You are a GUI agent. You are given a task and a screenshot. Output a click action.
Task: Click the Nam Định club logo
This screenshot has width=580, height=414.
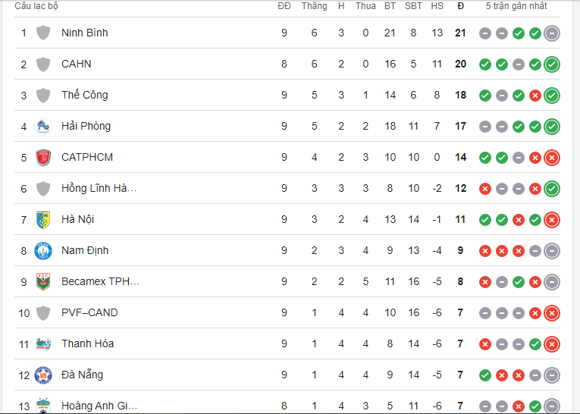click(x=43, y=250)
